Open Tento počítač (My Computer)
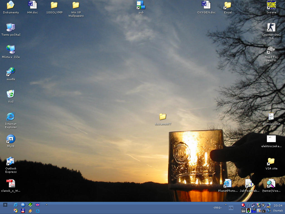This screenshot has width=285, height=214. tap(11, 27)
